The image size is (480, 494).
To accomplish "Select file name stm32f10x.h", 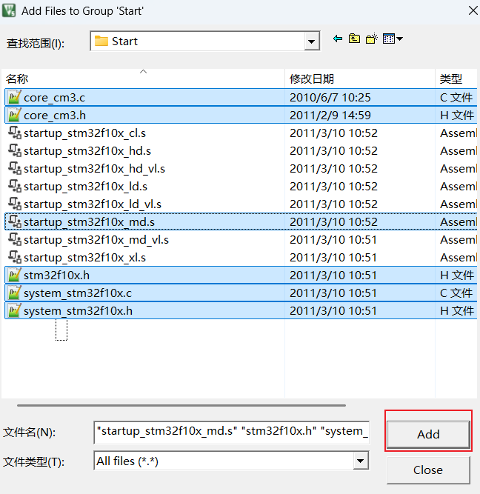I will coord(57,276).
